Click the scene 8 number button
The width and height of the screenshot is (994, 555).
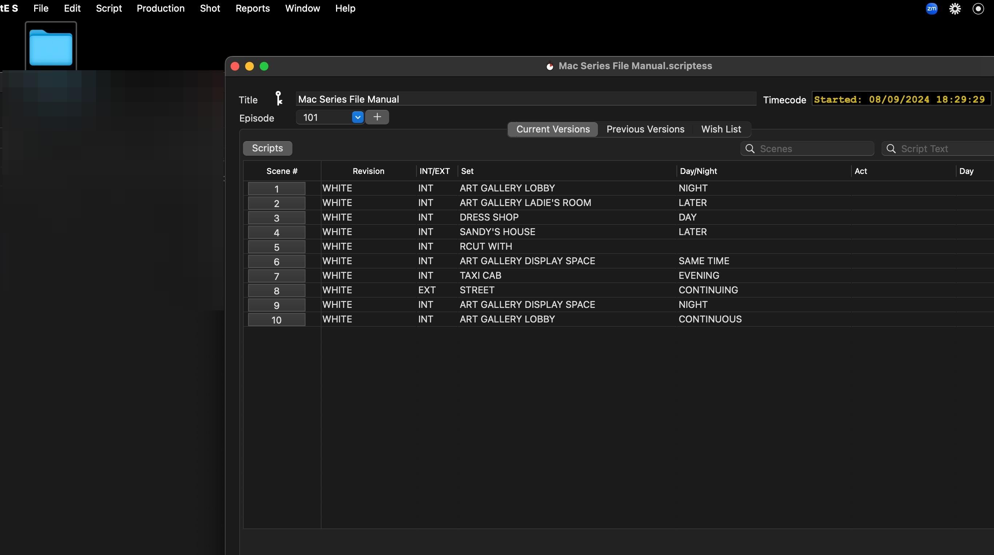276,290
